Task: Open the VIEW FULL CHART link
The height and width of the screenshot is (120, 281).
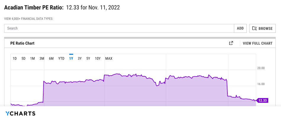Action: click(x=257, y=43)
